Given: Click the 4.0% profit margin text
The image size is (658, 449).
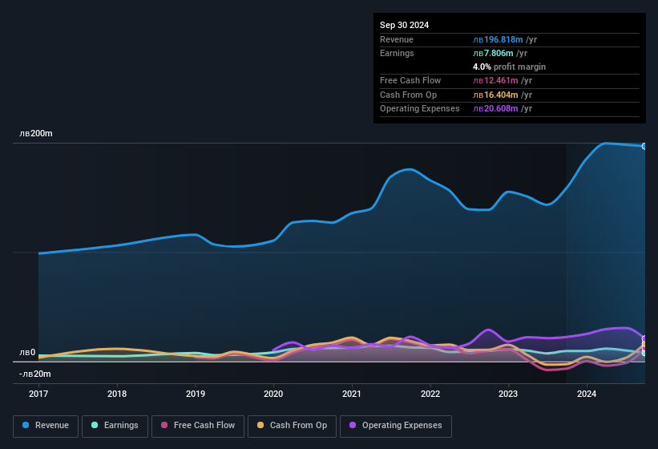Looking at the screenshot, I should coord(510,67).
